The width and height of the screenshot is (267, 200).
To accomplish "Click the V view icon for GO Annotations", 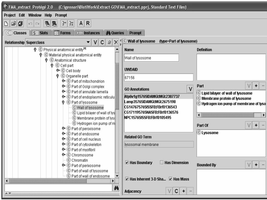I will tap(190, 89).
